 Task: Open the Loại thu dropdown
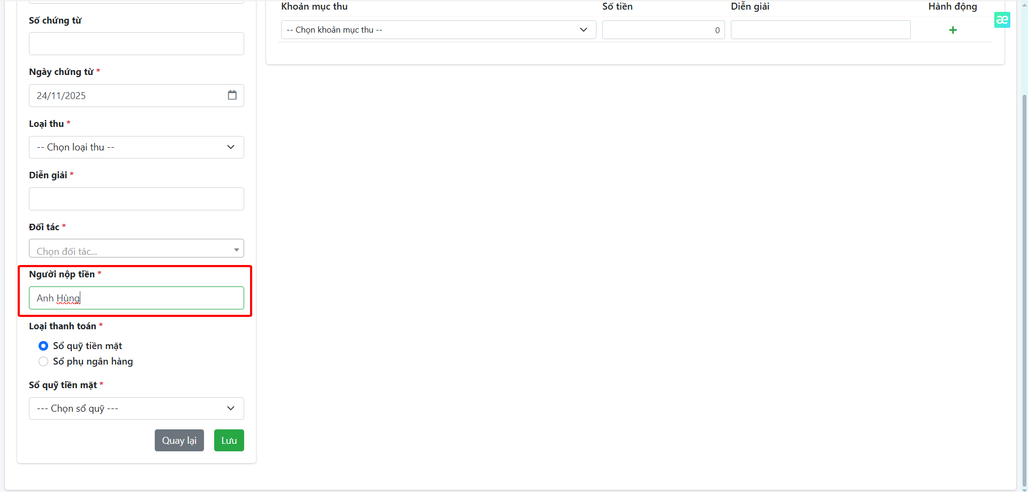point(136,147)
